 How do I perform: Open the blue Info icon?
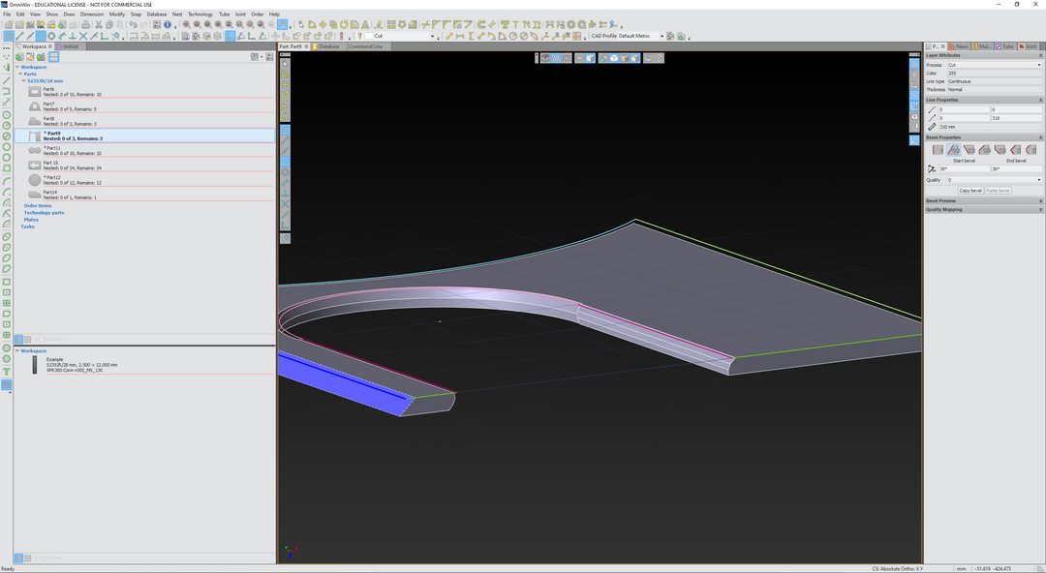(x=168, y=24)
